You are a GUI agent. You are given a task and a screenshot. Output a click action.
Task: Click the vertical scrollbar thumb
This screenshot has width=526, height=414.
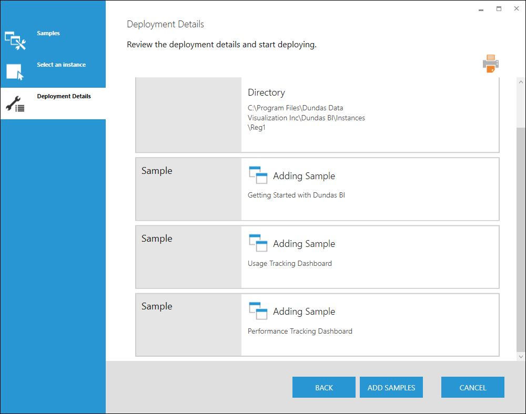(521, 240)
